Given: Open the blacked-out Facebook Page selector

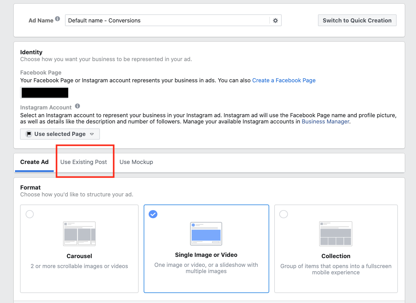Looking at the screenshot, I should point(45,93).
